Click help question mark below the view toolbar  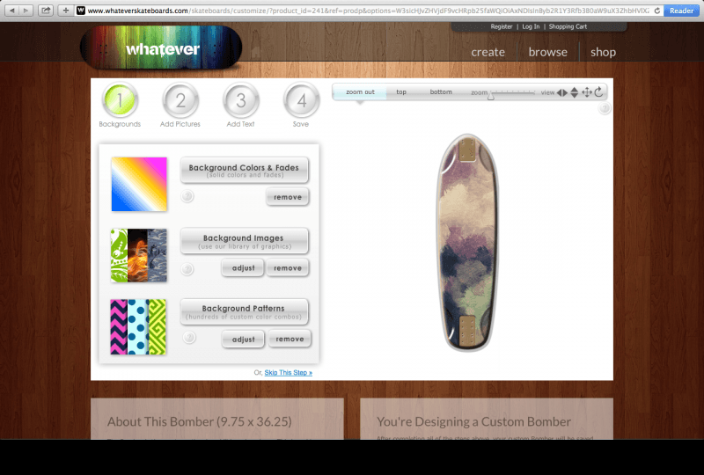[605, 110]
